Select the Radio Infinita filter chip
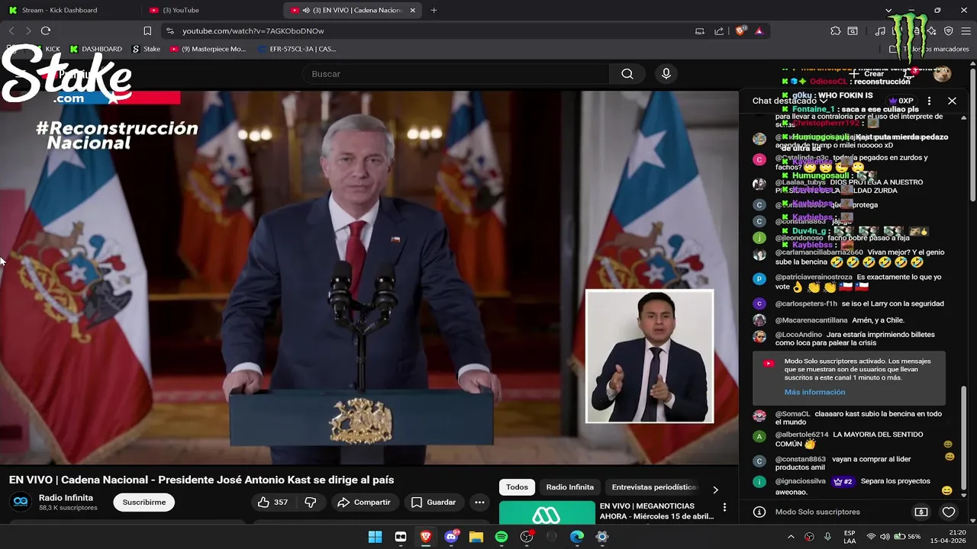Viewport: 977px width, 549px height. coord(570,487)
